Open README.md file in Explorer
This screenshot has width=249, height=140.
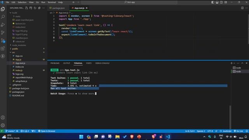[18, 96]
